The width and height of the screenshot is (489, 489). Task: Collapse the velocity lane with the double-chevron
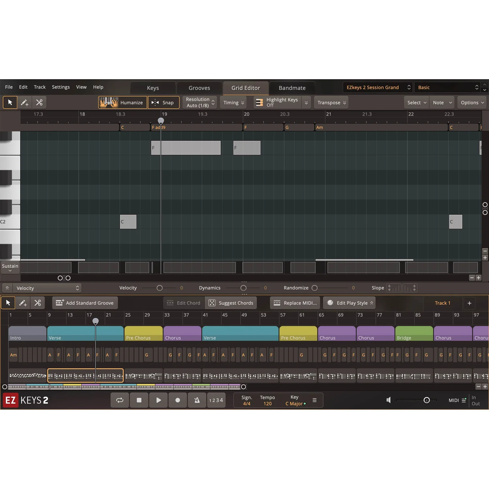(x=7, y=288)
